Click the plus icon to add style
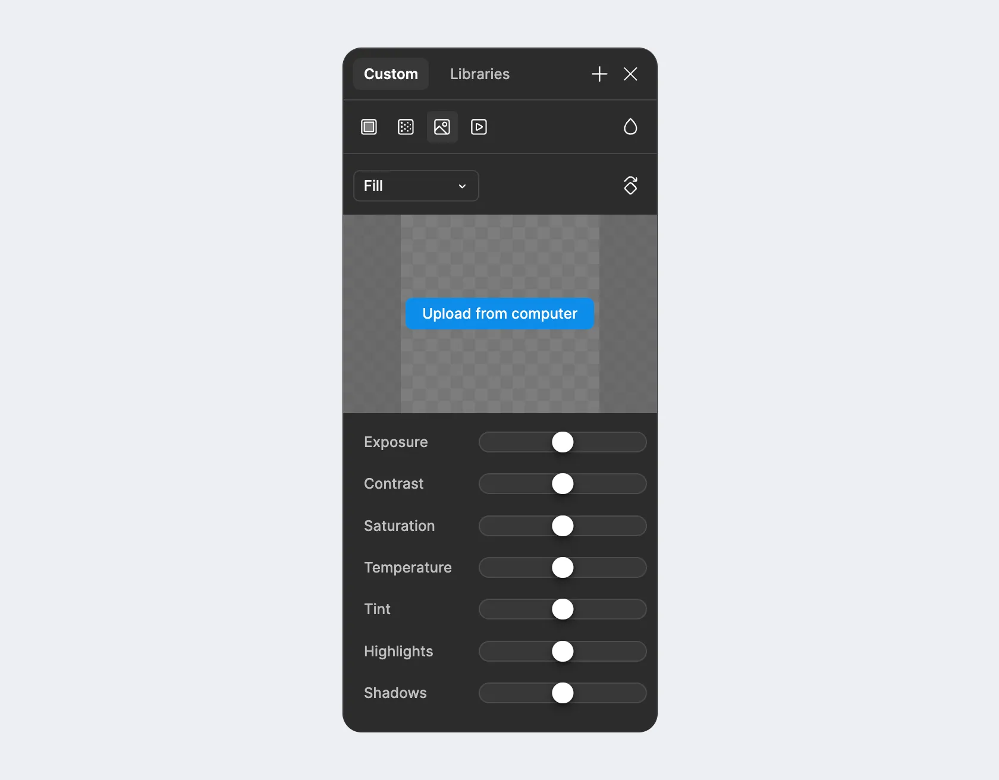Image resolution: width=999 pixels, height=780 pixels. click(599, 74)
